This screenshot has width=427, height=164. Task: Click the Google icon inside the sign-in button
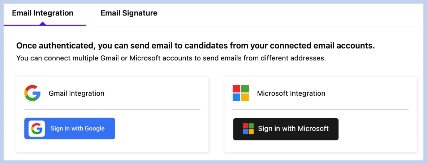click(36, 128)
